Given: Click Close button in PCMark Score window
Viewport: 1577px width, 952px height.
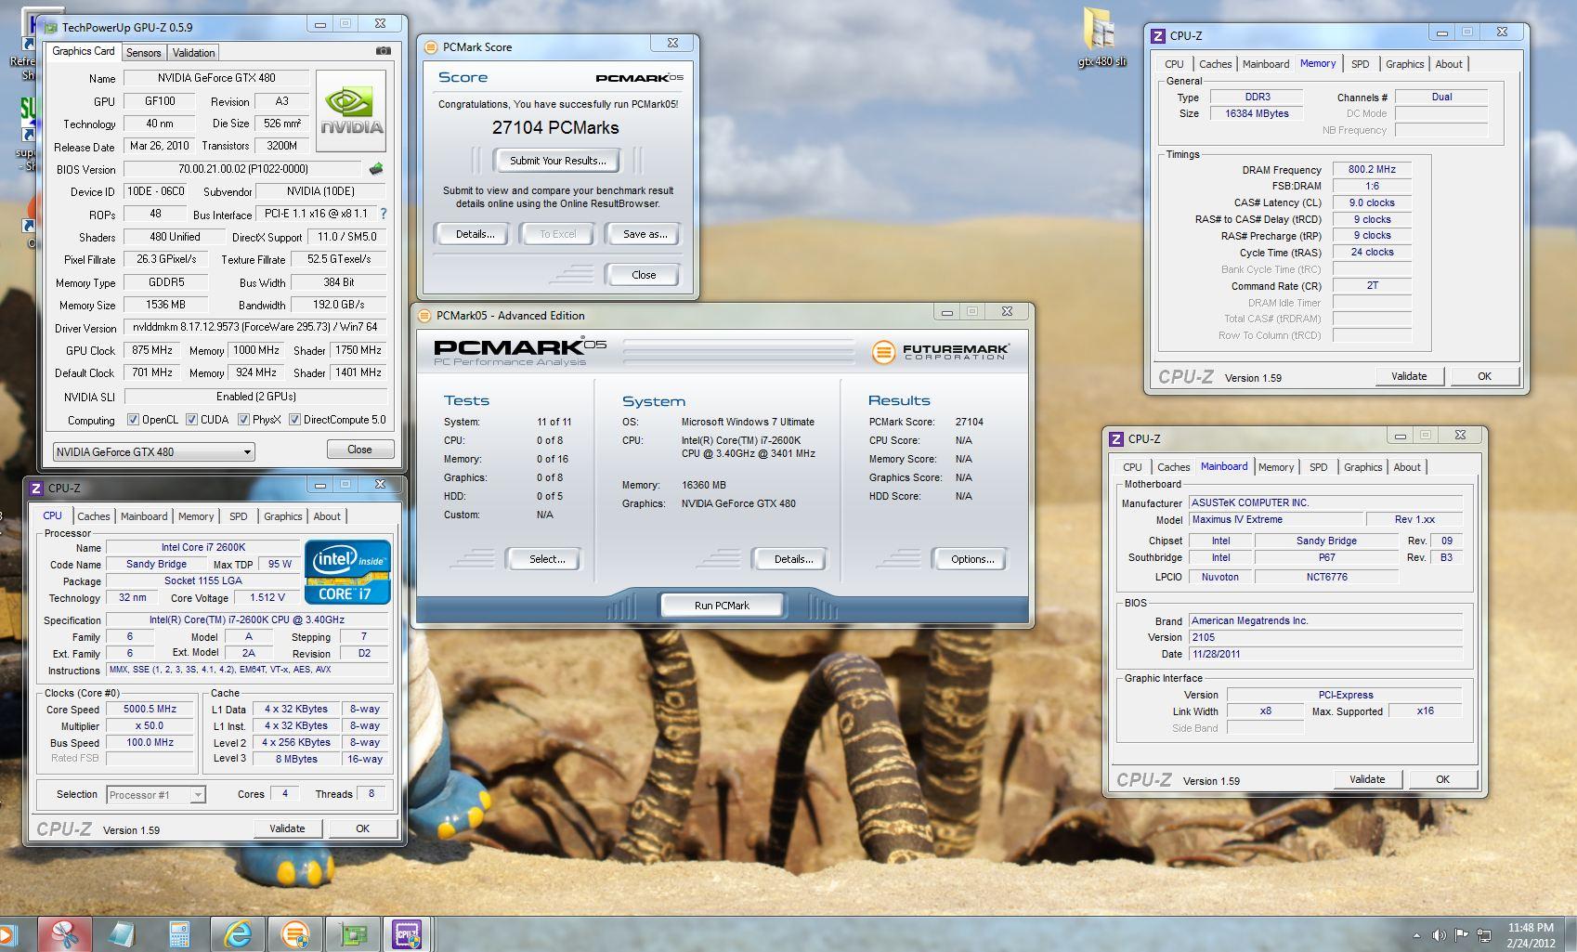Looking at the screenshot, I should tap(644, 275).
